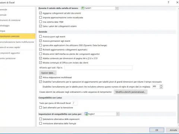Select Impostazioni avanzate category
This screenshot has width=179, height=134.
pos(18,36)
